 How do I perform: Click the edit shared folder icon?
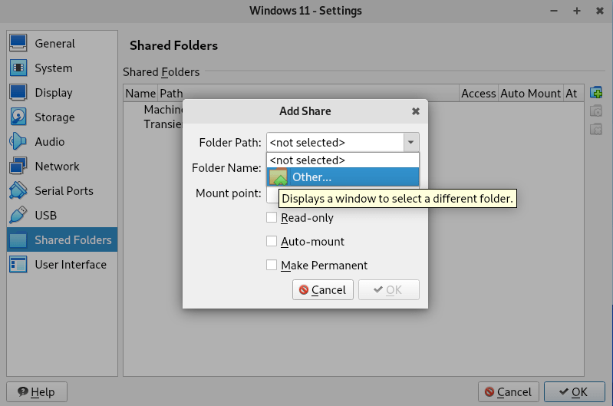click(596, 111)
